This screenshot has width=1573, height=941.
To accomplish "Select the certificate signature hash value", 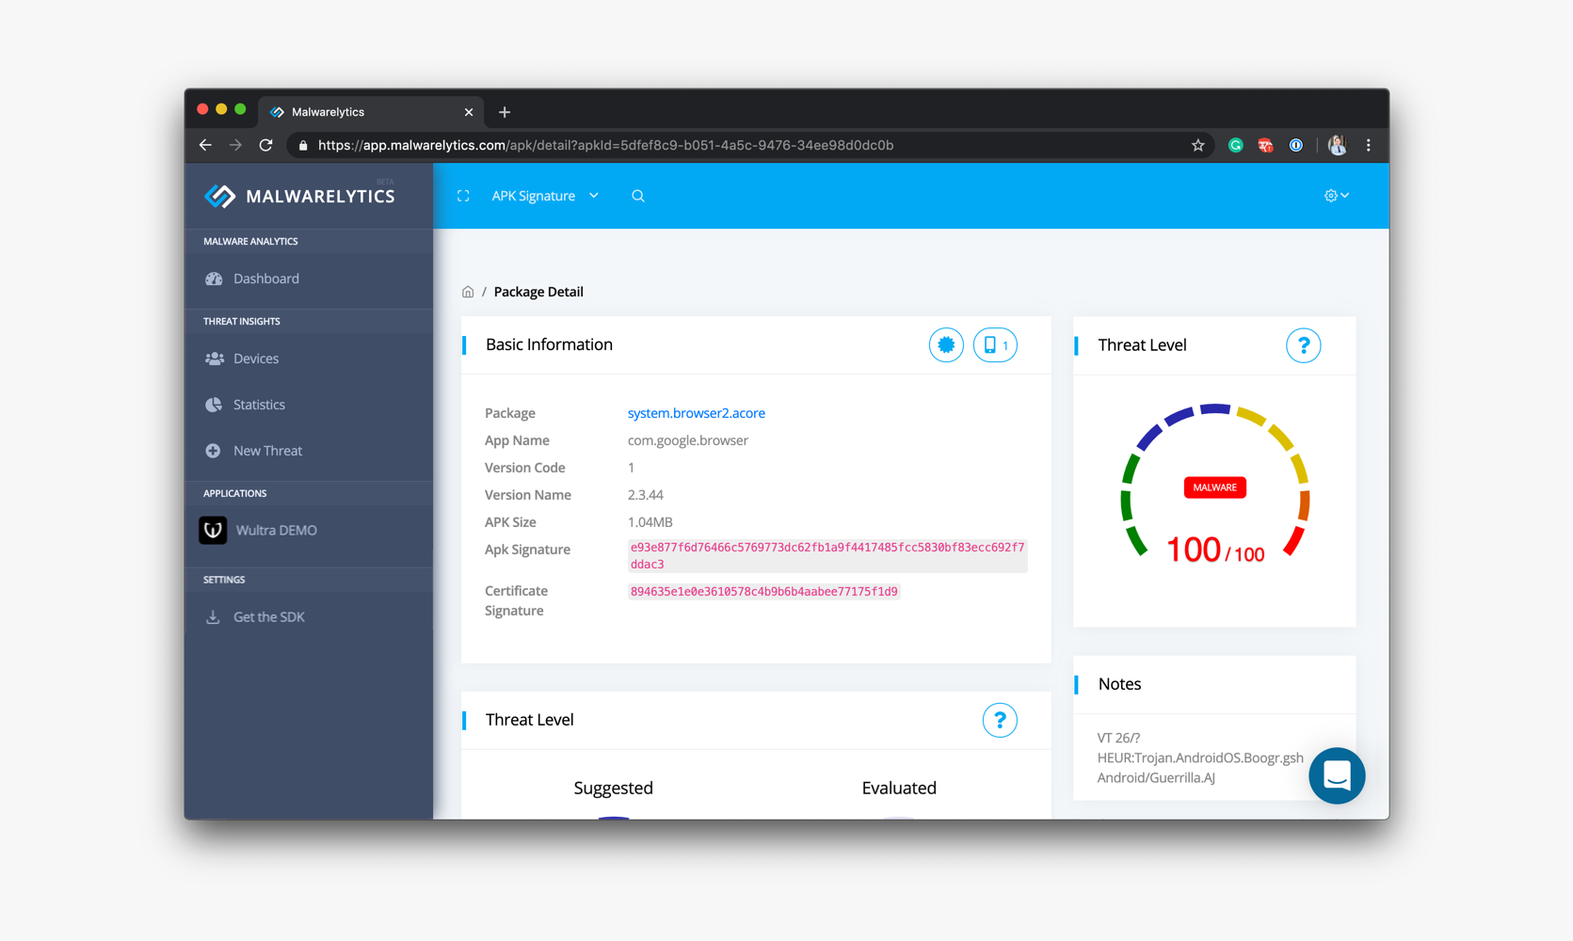I will [x=763, y=592].
